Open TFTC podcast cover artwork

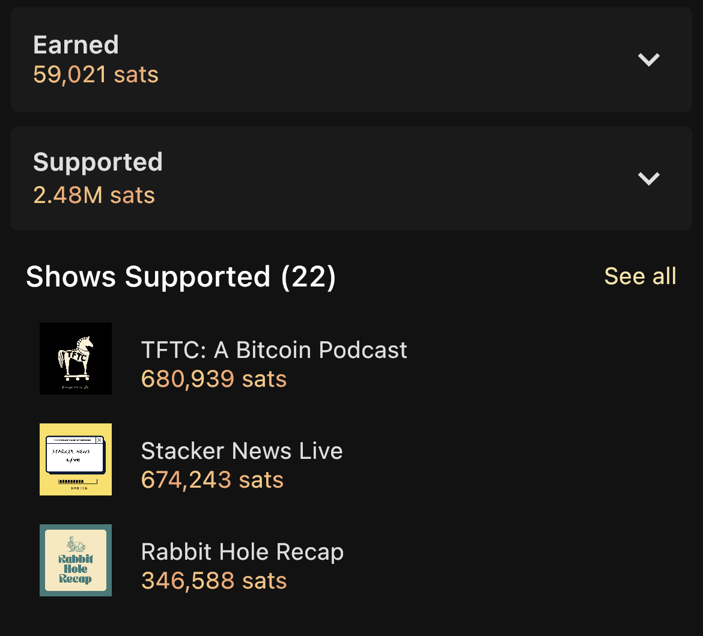tap(76, 359)
